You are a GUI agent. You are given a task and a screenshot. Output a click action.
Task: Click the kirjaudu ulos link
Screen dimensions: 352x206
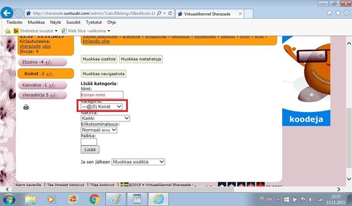pyautogui.click(x=96, y=41)
